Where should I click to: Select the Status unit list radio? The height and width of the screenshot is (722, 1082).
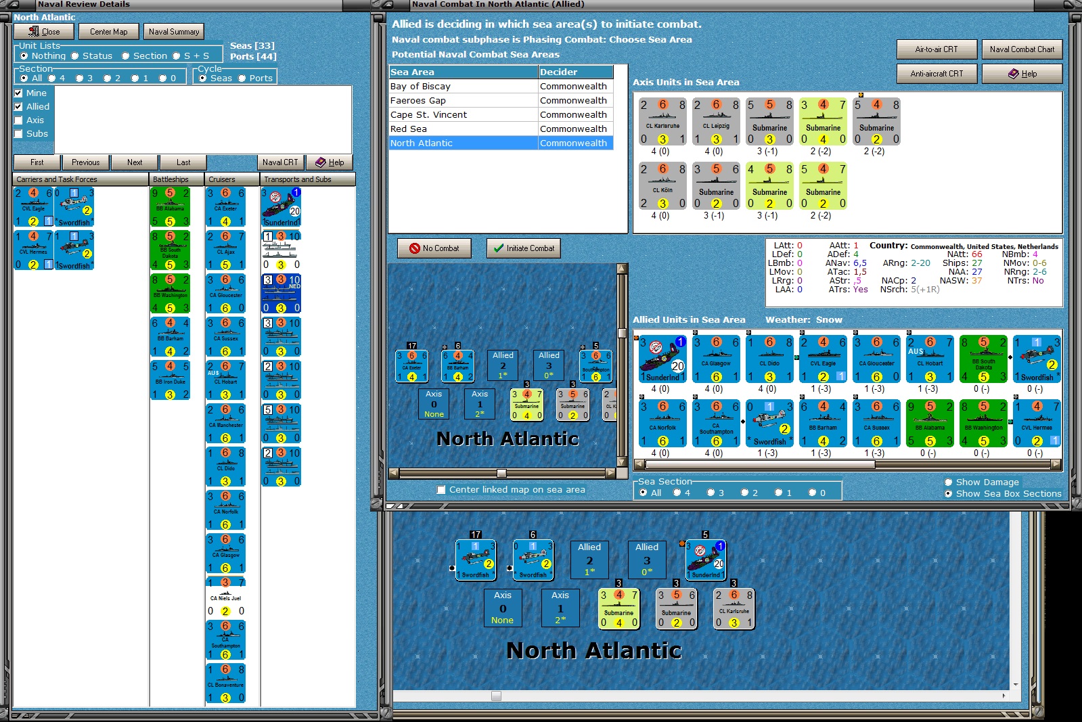tap(75, 56)
